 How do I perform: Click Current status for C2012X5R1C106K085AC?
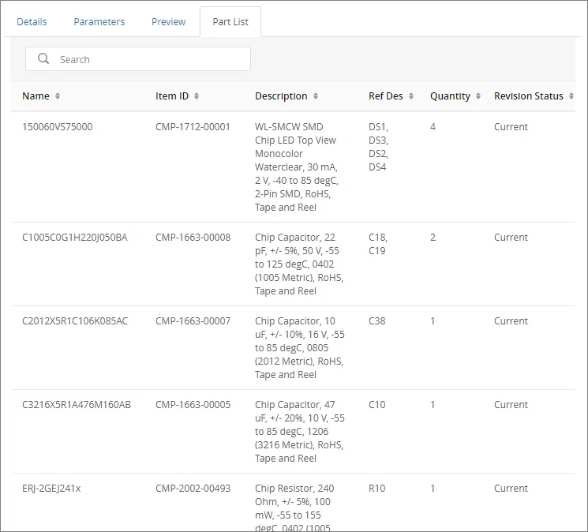(511, 321)
